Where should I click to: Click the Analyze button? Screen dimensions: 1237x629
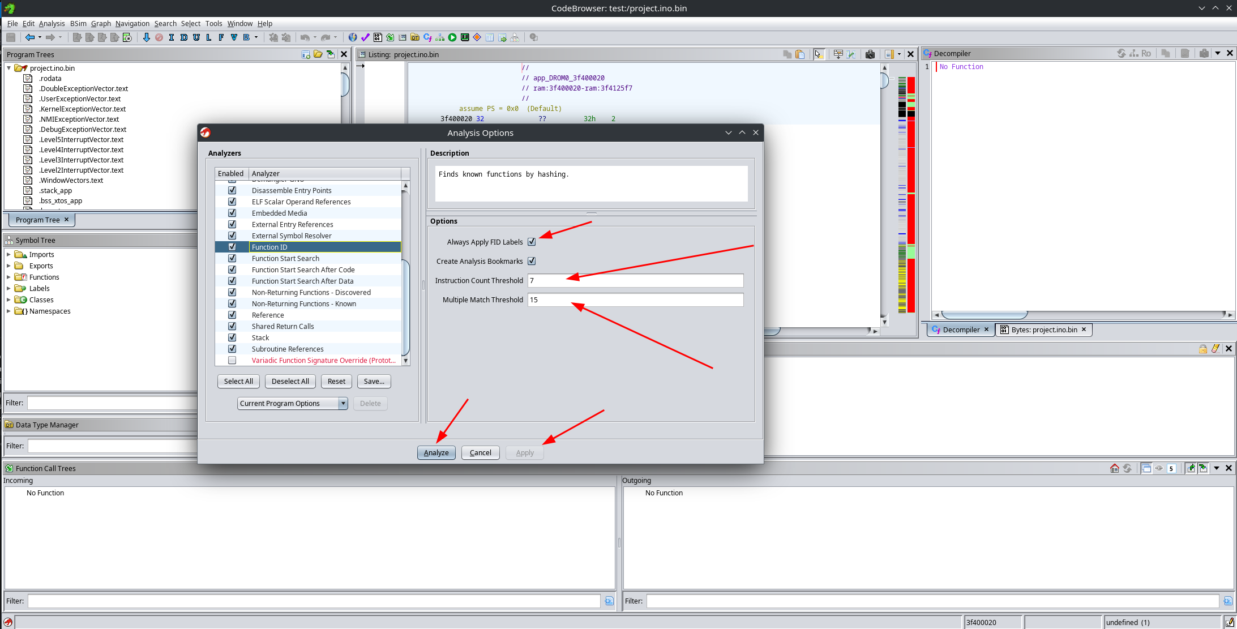point(436,452)
